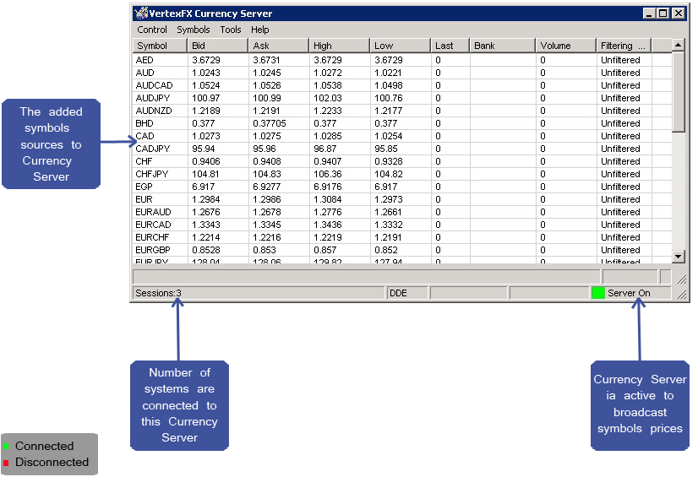Select the CHFJPY symbol row
The width and height of the screenshot is (698, 477).
coord(402,174)
